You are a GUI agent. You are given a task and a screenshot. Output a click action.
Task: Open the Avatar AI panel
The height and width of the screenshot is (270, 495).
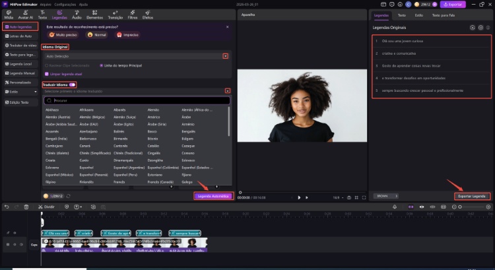(26, 15)
